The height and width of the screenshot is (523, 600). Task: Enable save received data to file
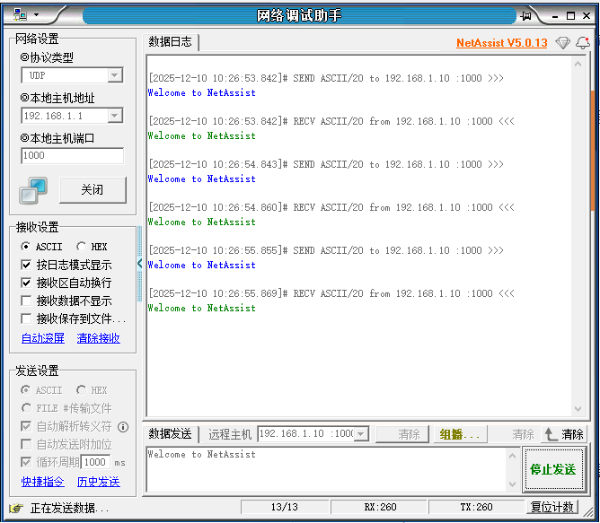pyautogui.click(x=26, y=318)
